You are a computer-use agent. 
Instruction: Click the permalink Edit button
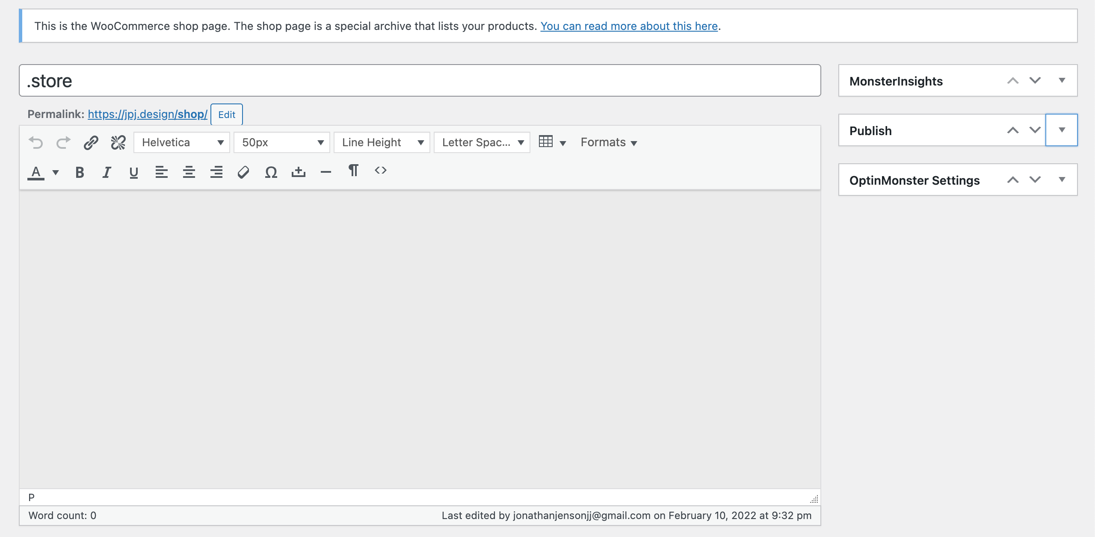coord(226,115)
